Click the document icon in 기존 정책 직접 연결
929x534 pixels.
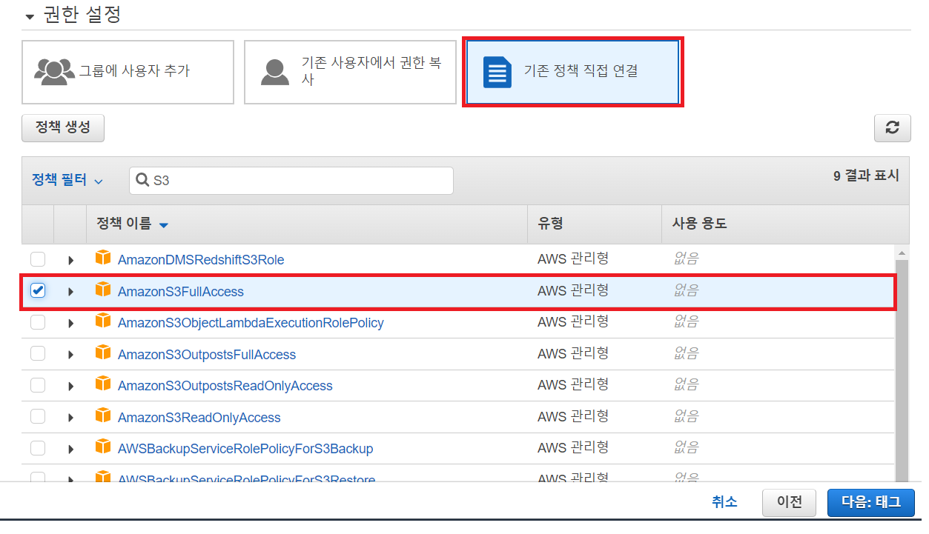click(x=497, y=72)
